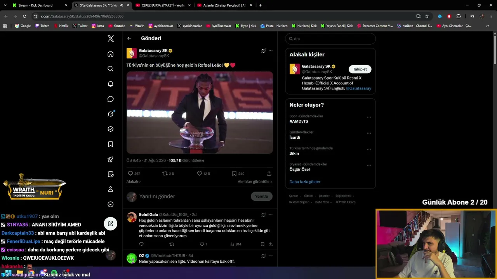Viewport: 497px width, 279px height.
Task: Open options for Özgür Özel trend
Action: click(369, 165)
